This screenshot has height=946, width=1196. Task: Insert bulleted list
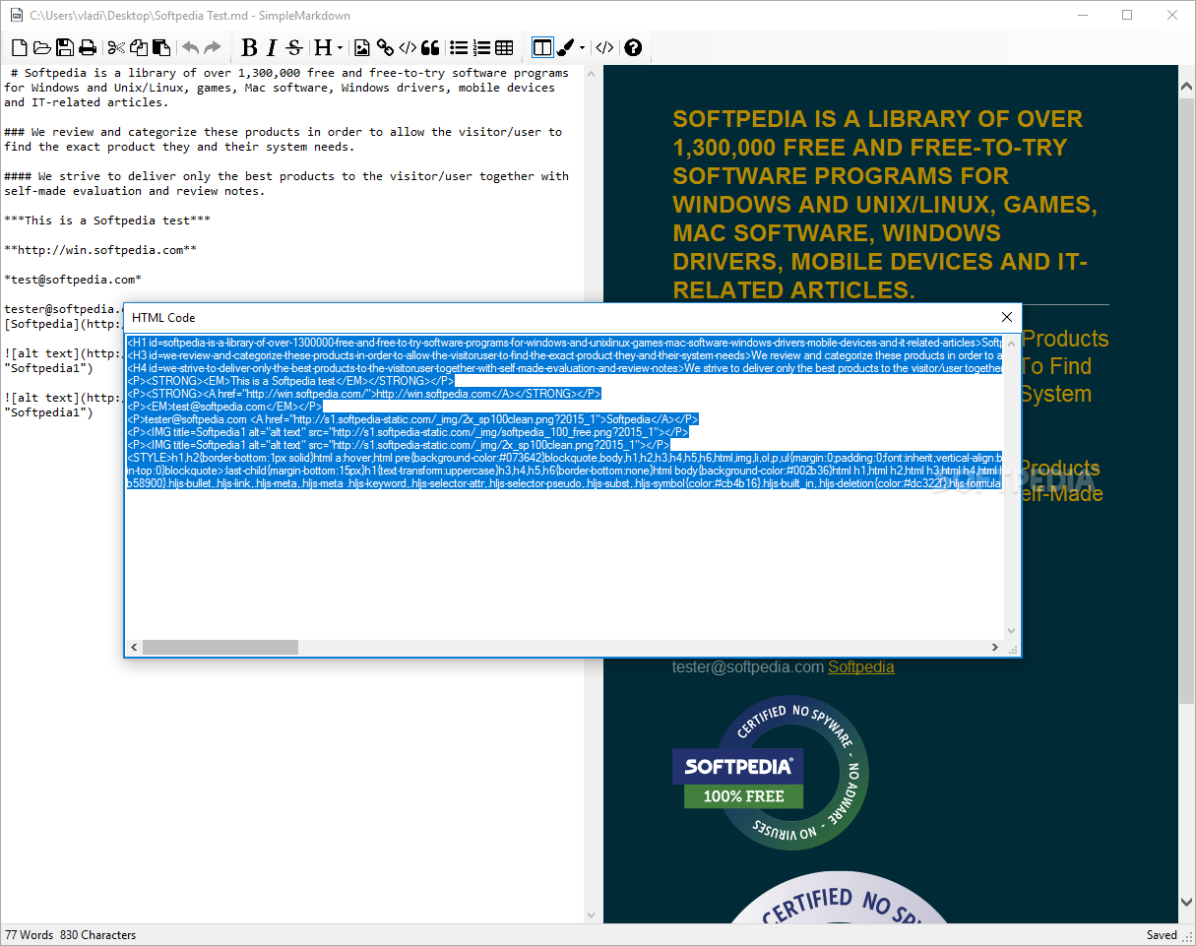tap(459, 47)
